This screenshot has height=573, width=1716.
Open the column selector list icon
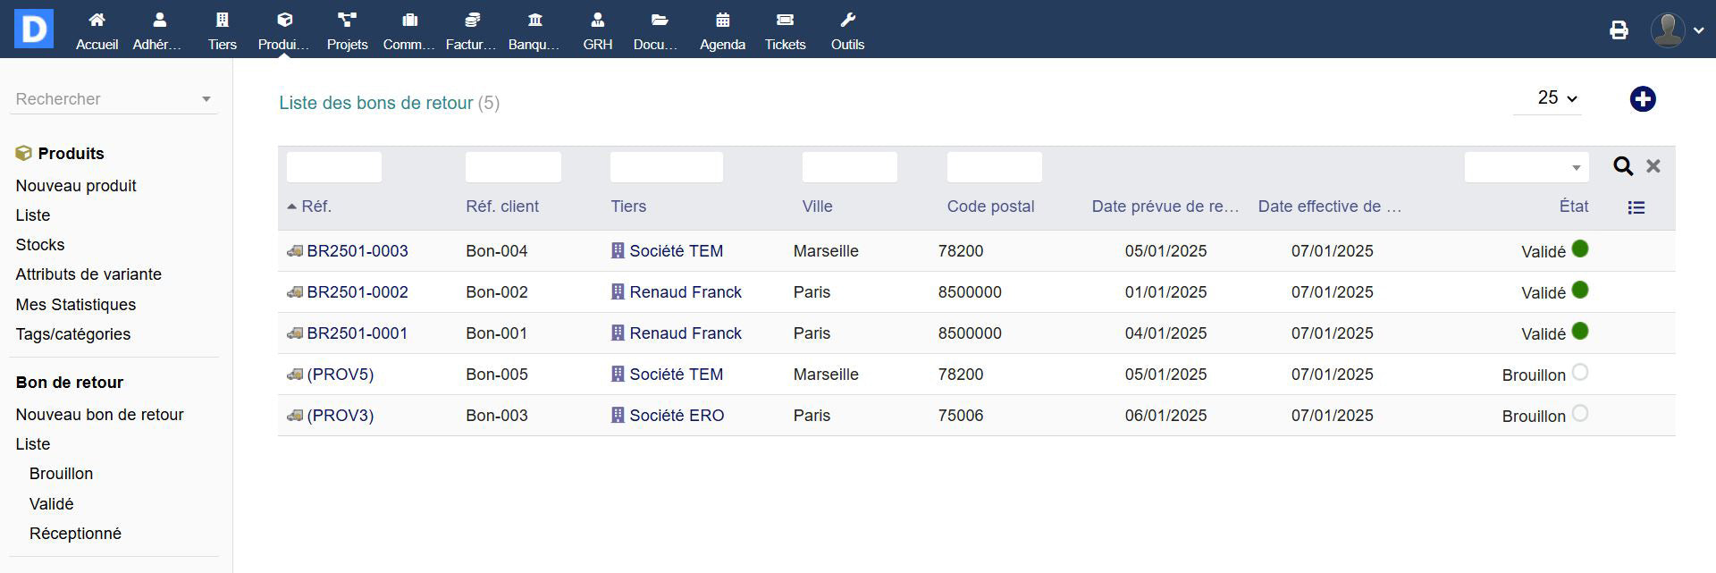click(1636, 207)
